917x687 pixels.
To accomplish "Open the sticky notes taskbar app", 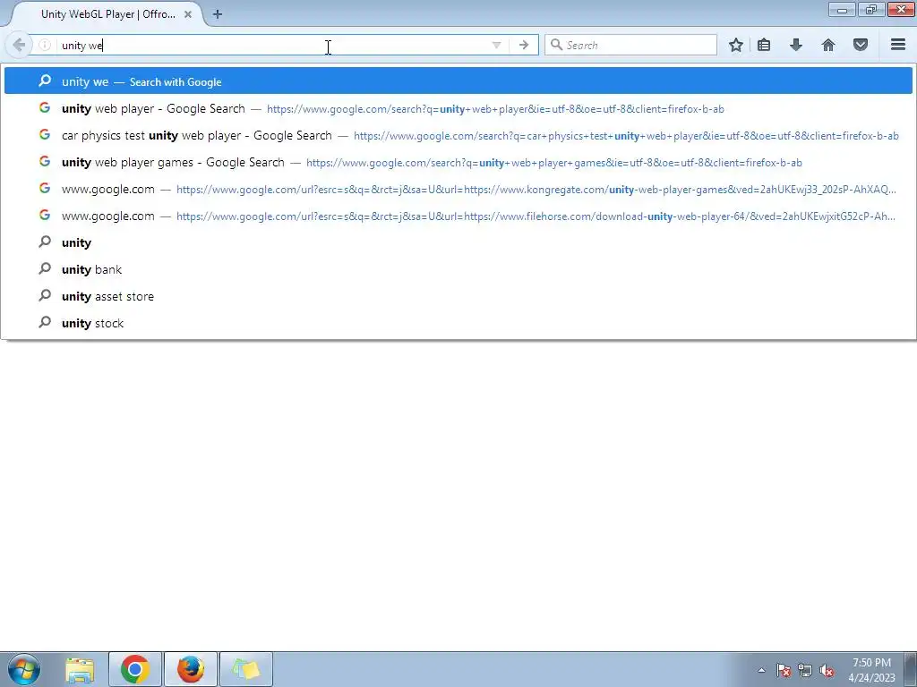I will pyautogui.click(x=246, y=669).
